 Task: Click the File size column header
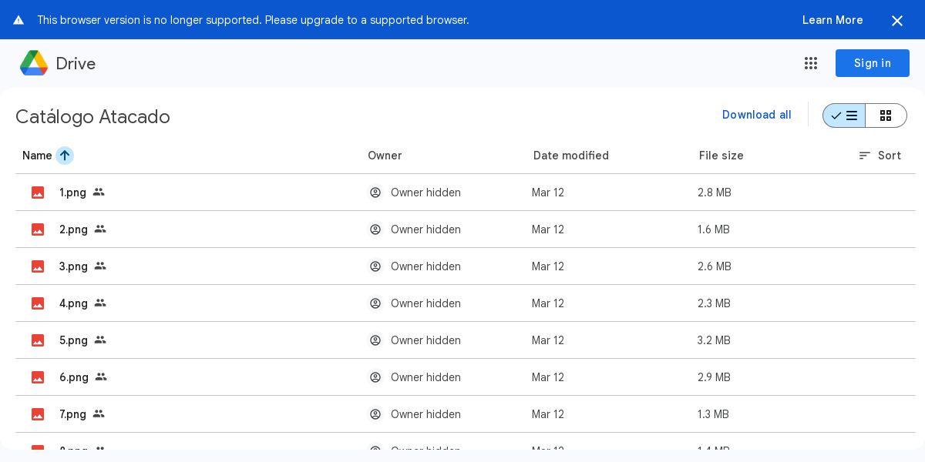click(x=721, y=156)
